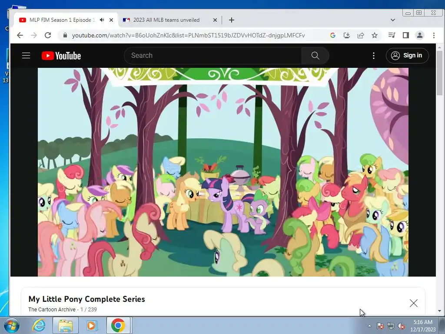The width and height of the screenshot is (445, 334).
Task: Click the Chrome taskbar icon
Action: coord(118,325)
